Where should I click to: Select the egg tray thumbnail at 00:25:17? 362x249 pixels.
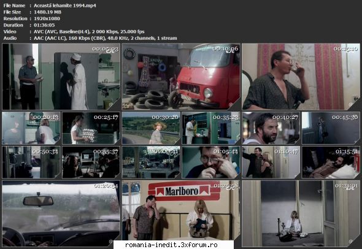(x=91, y=128)
